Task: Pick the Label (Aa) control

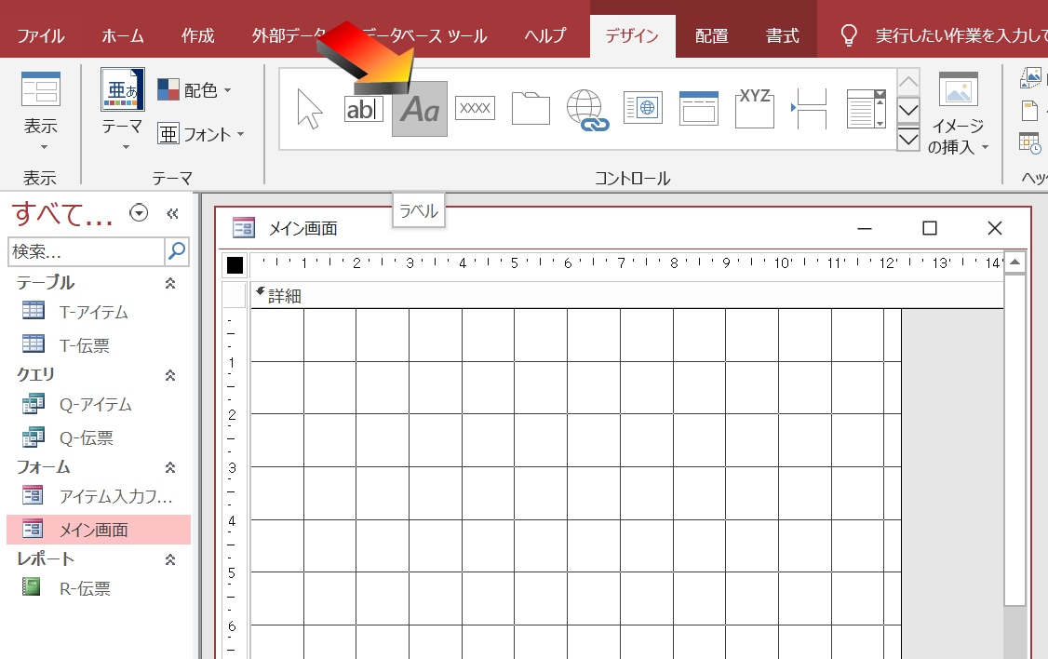Action: [x=420, y=109]
